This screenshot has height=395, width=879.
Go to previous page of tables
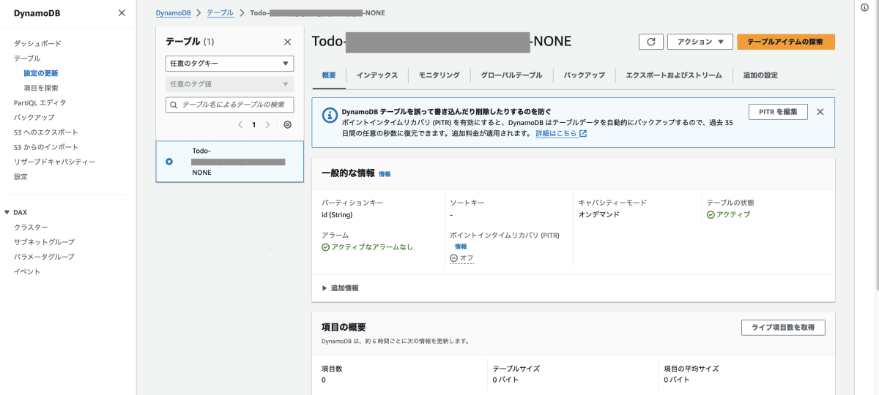coord(240,125)
